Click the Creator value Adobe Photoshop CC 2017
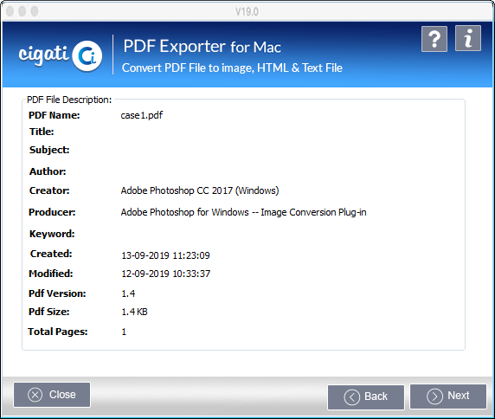 [x=200, y=190]
